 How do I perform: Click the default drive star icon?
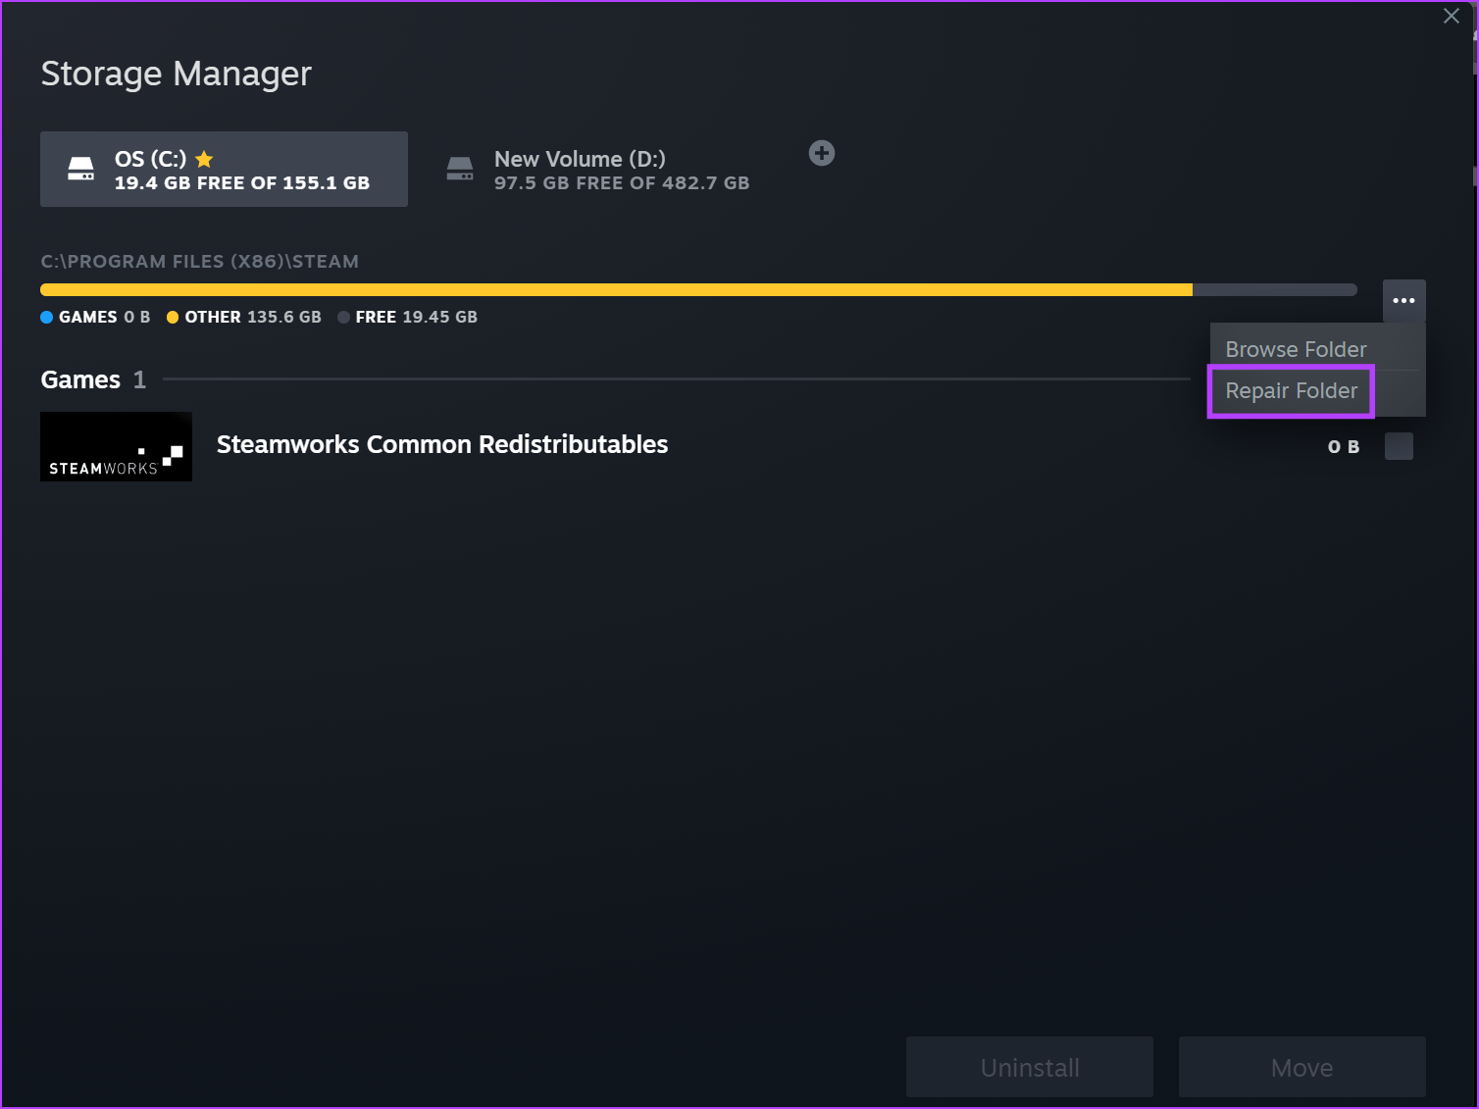click(204, 159)
